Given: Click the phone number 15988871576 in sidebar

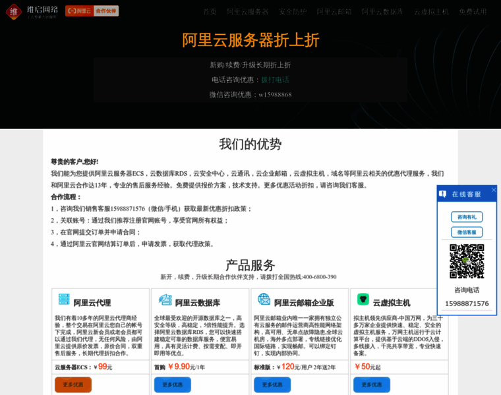Looking at the screenshot, I should [467, 303].
